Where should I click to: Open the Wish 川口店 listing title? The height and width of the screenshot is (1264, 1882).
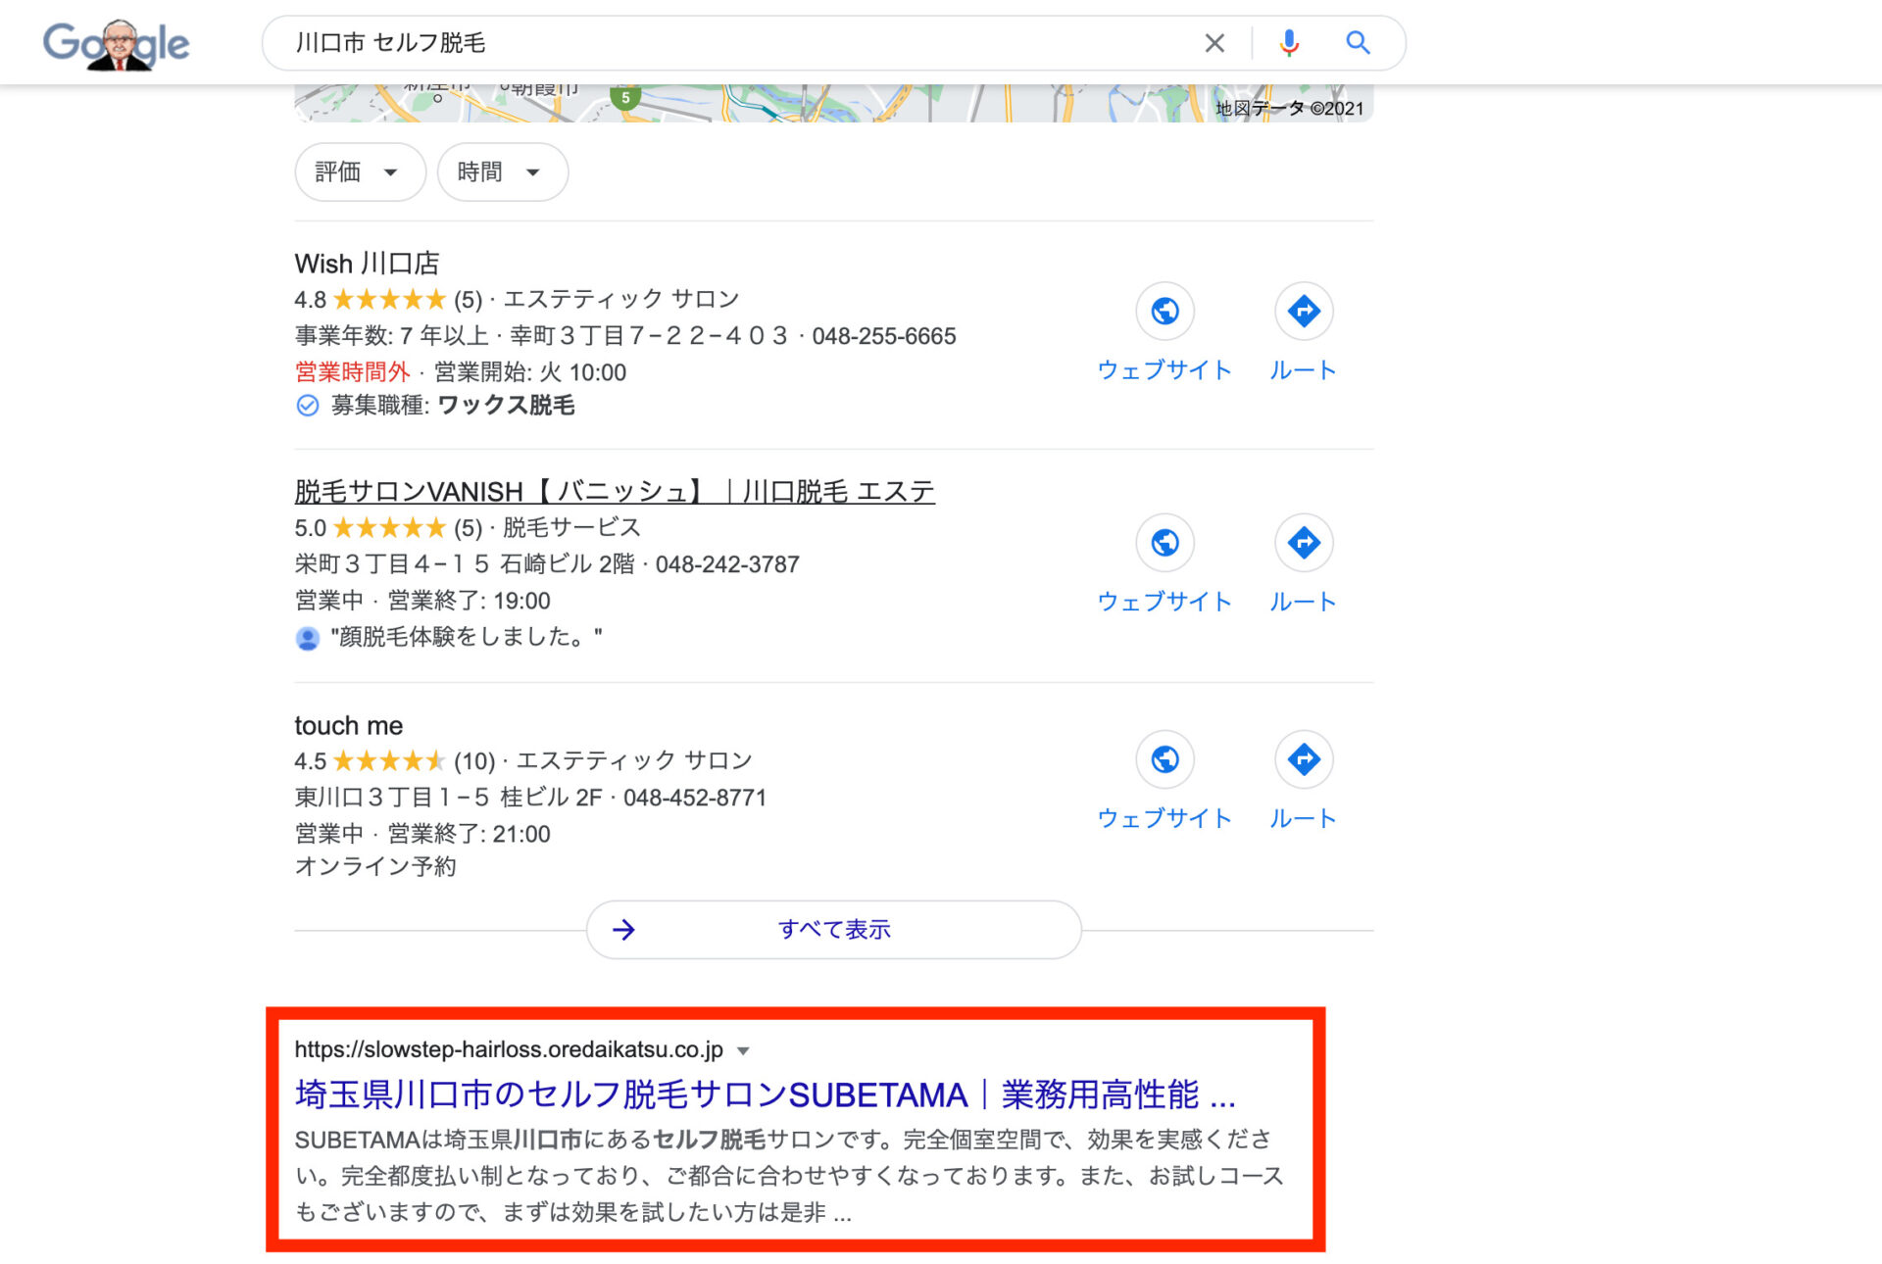pos(367,264)
